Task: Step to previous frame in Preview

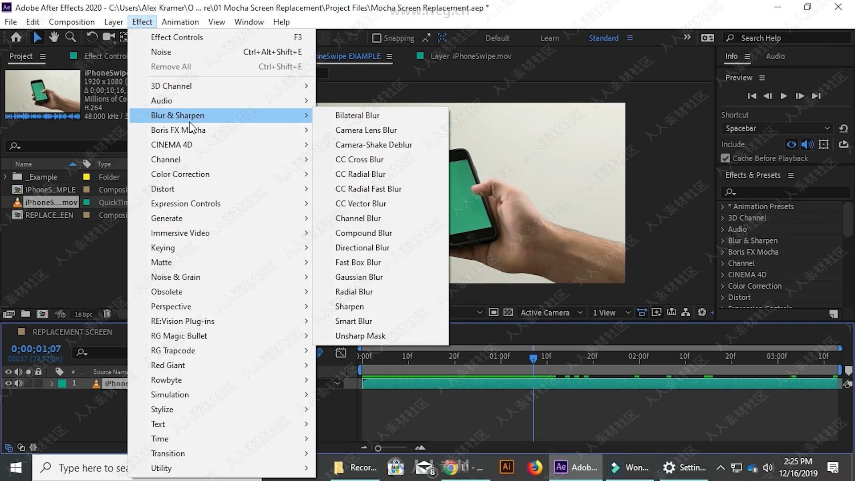Action: click(x=768, y=96)
